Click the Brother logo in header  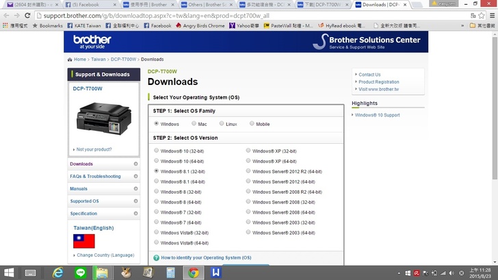coord(92,40)
